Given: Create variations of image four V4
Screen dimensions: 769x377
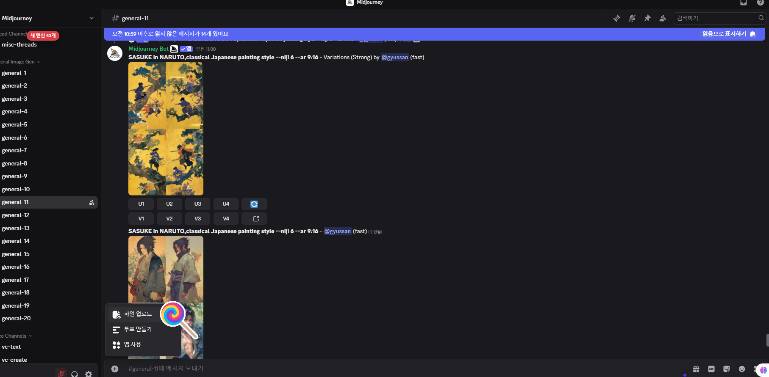Looking at the screenshot, I should click(226, 219).
